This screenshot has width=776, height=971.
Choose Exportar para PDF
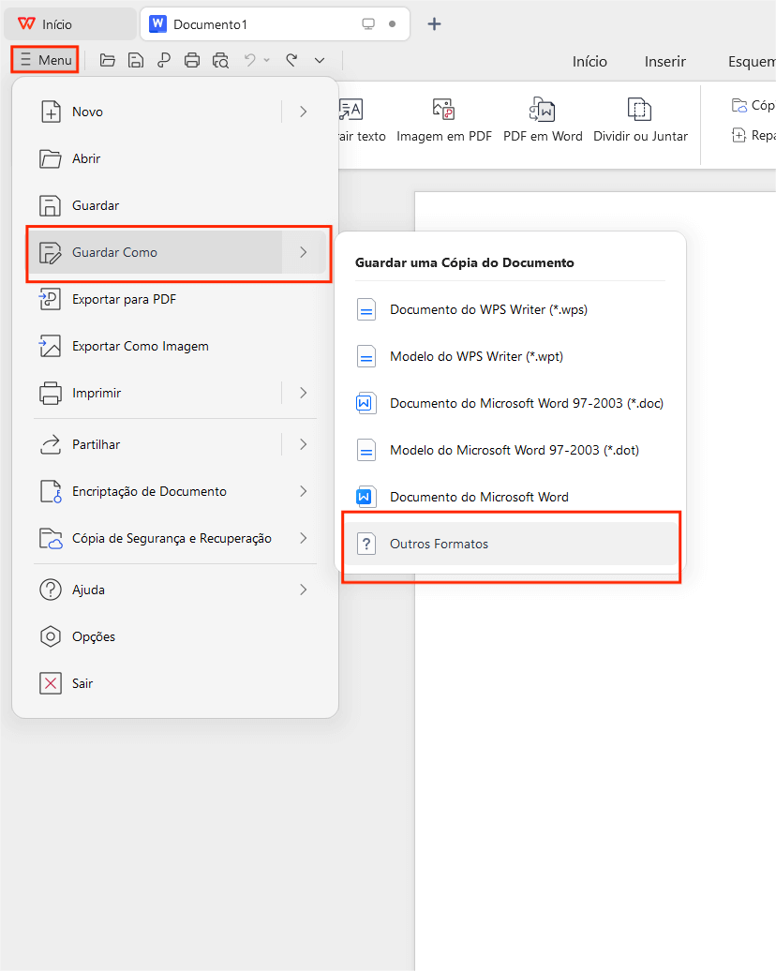tap(177, 300)
